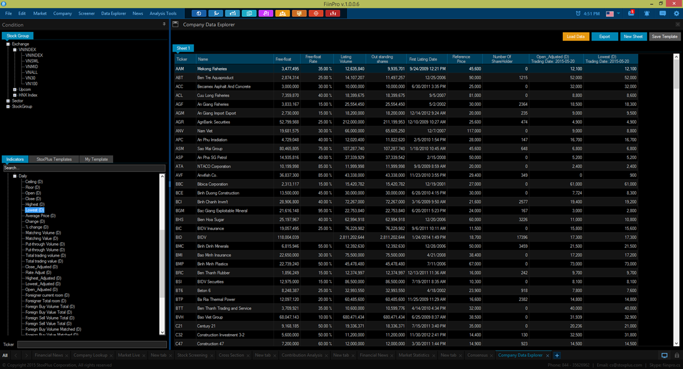This screenshot has height=369, width=683.
Task: Click the Export button
Action: pos(604,37)
